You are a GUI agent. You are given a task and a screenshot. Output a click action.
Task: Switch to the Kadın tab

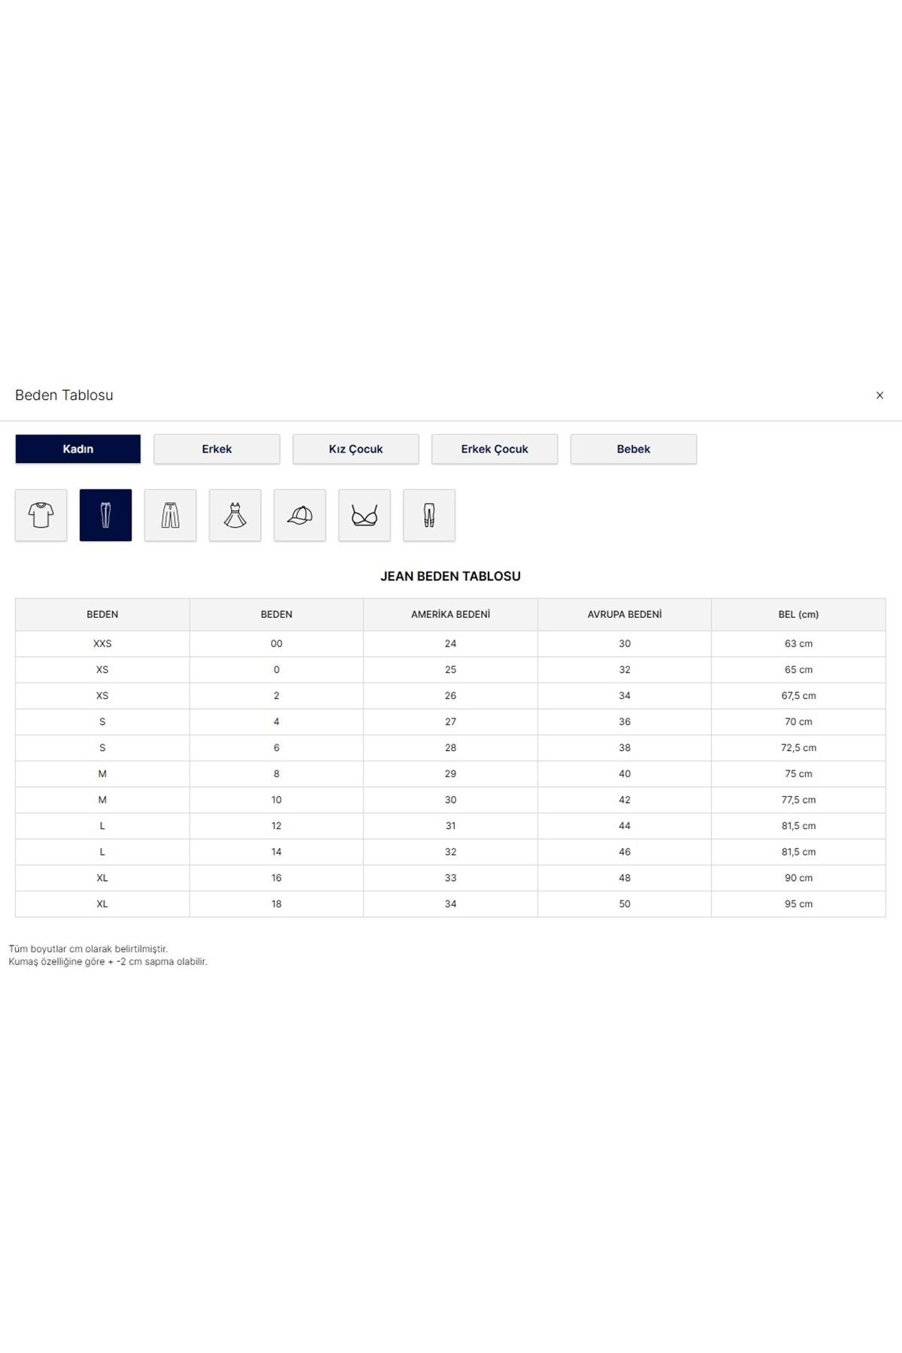point(78,449)
